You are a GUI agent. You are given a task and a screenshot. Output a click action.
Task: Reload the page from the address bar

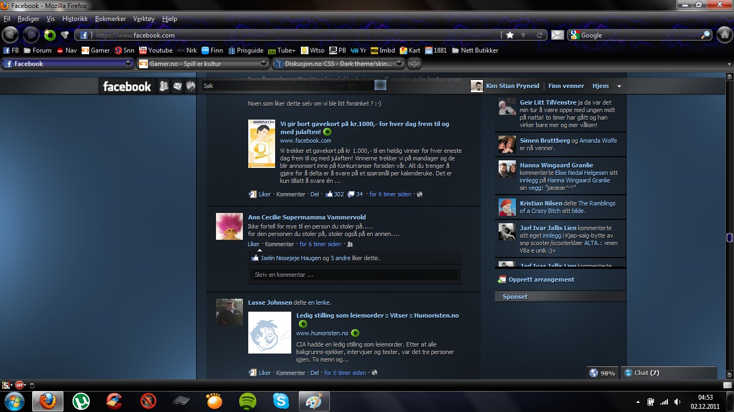[x=539, y=35]
